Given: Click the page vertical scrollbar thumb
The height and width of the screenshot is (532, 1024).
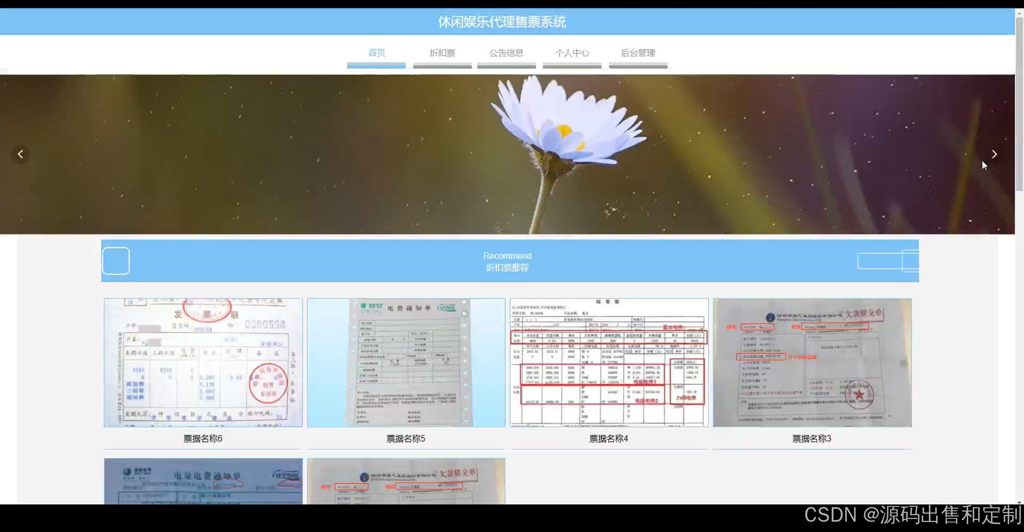Looking at the screenshot, I should pos(1019,104).
